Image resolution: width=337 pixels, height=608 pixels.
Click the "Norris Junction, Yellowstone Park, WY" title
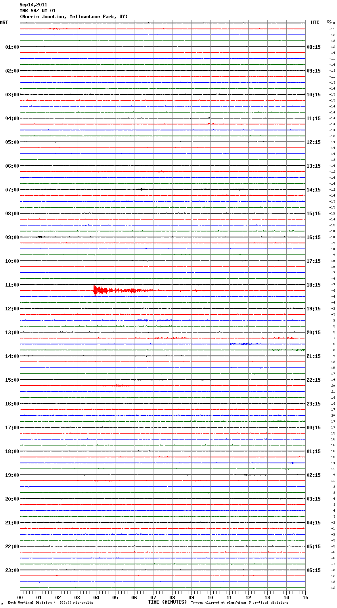pyautogui.click(x=74, y=17)
